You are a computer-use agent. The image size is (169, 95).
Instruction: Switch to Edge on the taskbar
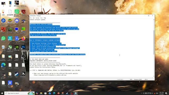point(54,93)
